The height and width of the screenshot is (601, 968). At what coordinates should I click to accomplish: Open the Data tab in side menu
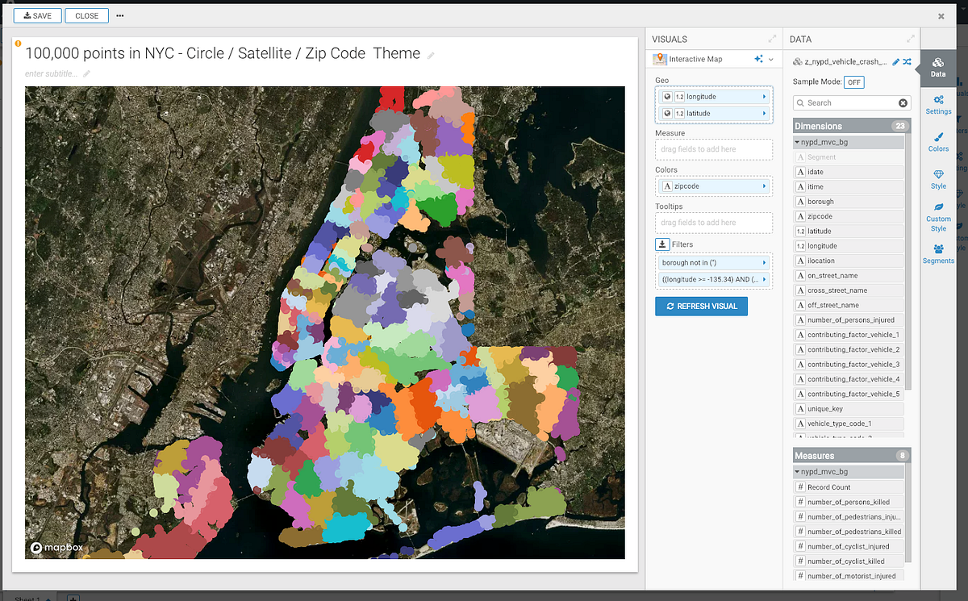point(938,67)
